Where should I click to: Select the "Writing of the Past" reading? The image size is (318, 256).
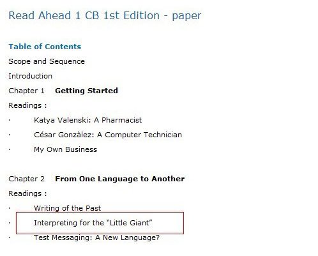(67, 208)
